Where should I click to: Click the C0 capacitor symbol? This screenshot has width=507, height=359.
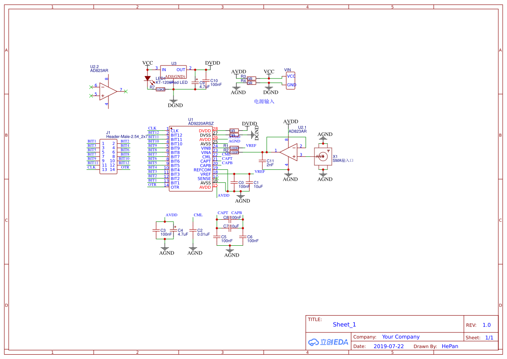pyautogui.click(x=234, y=183)
